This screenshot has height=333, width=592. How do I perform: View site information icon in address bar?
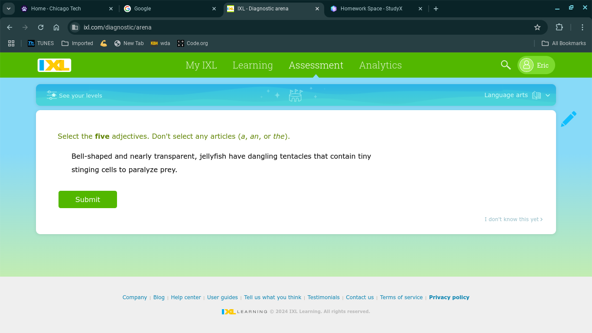tap(75, 27)
